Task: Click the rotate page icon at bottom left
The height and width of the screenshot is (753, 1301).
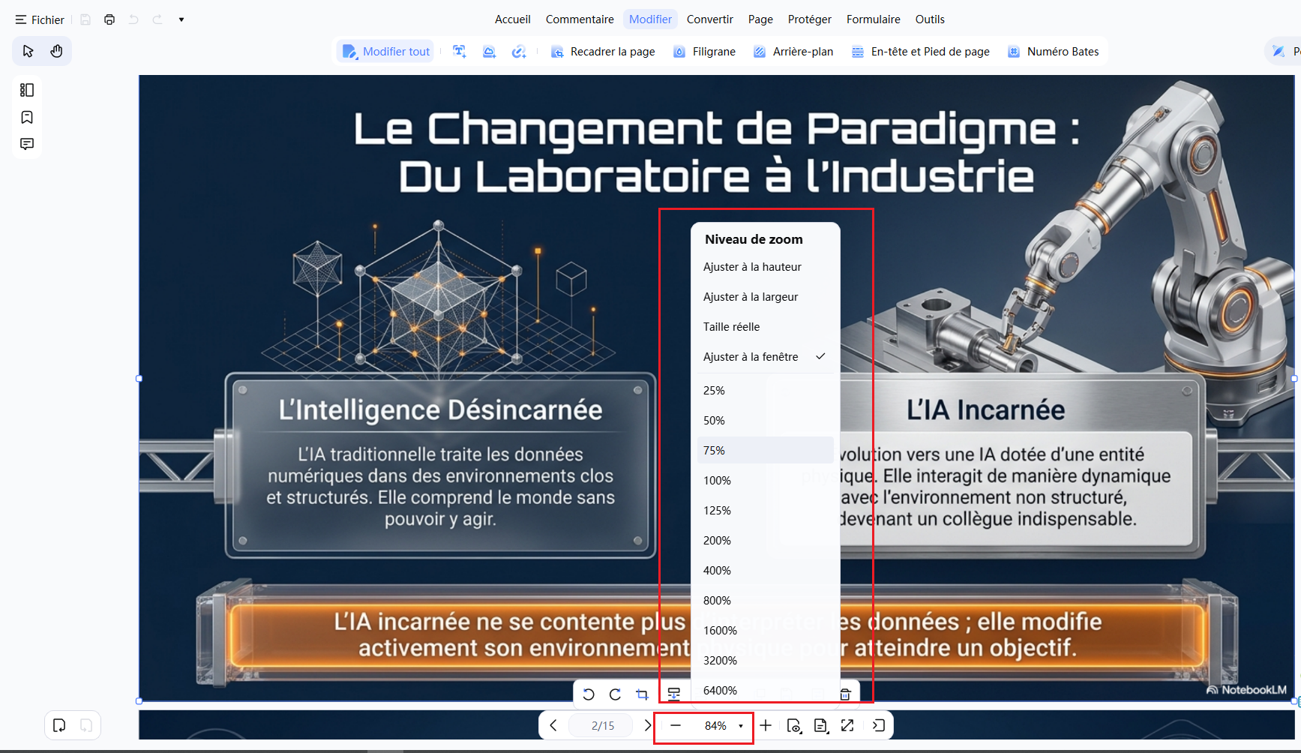Action: 59,725
